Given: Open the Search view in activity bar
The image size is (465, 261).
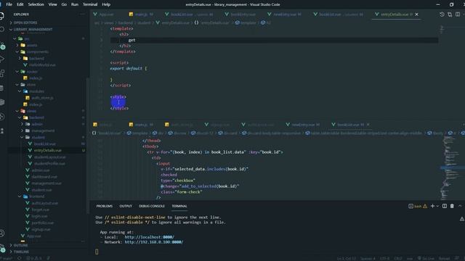Looking at the screenshot, I should [x=1, y=29].
